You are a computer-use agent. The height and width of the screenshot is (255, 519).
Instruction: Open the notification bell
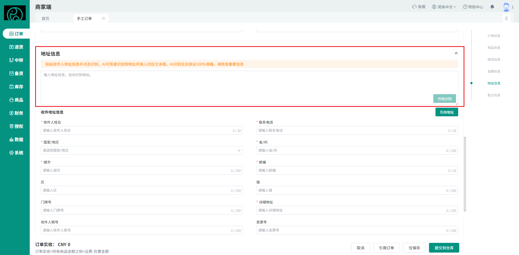[492, 7]
